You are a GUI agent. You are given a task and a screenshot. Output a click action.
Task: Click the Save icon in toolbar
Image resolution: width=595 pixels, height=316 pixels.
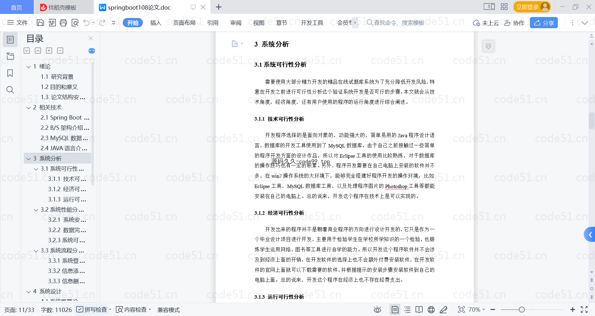[40, 23]
